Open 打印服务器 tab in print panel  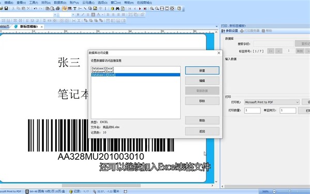point(250,31)
